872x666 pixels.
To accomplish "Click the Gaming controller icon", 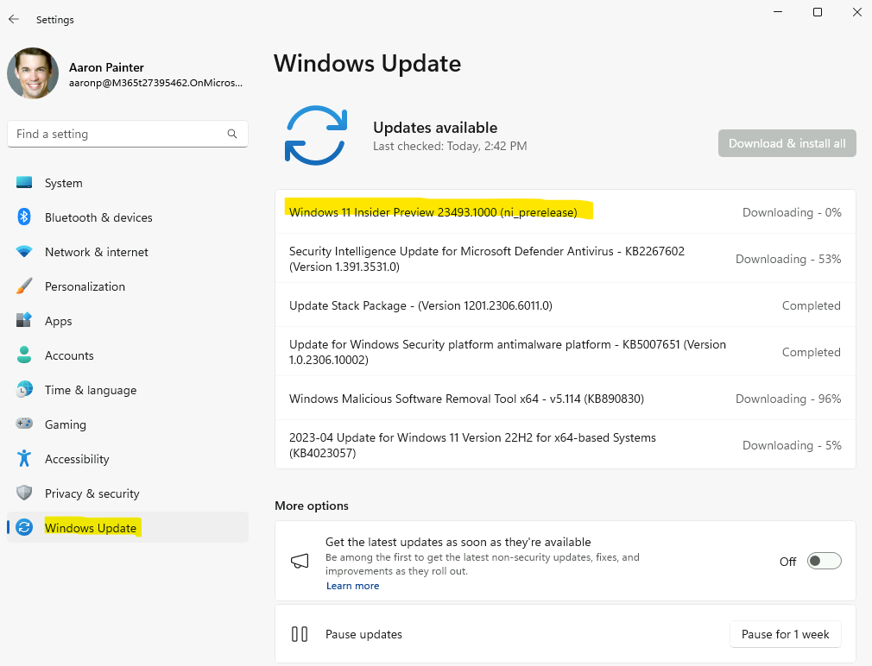I will click(x=24, y=424).
